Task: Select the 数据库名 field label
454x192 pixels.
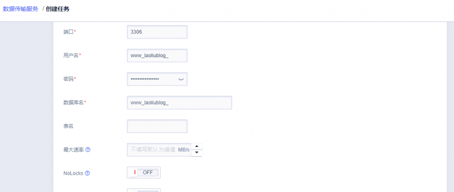Action: pyautogui.click(x=74, y=102)
